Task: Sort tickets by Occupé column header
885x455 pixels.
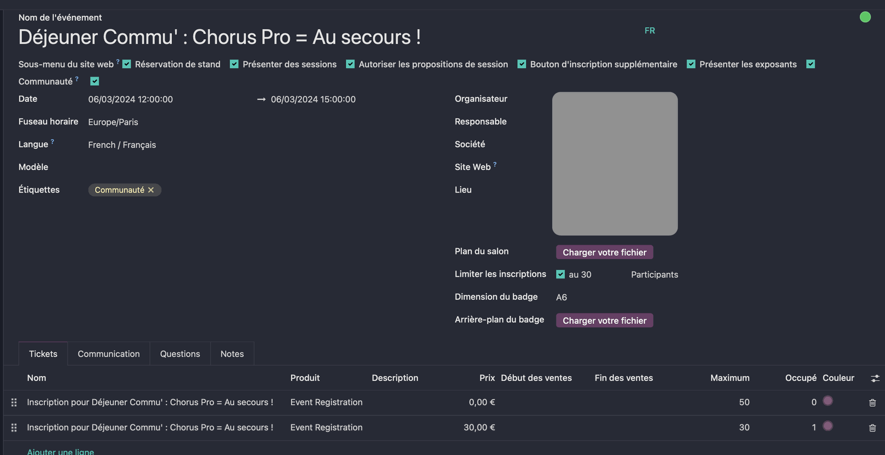Action: (x=801, y=378)
